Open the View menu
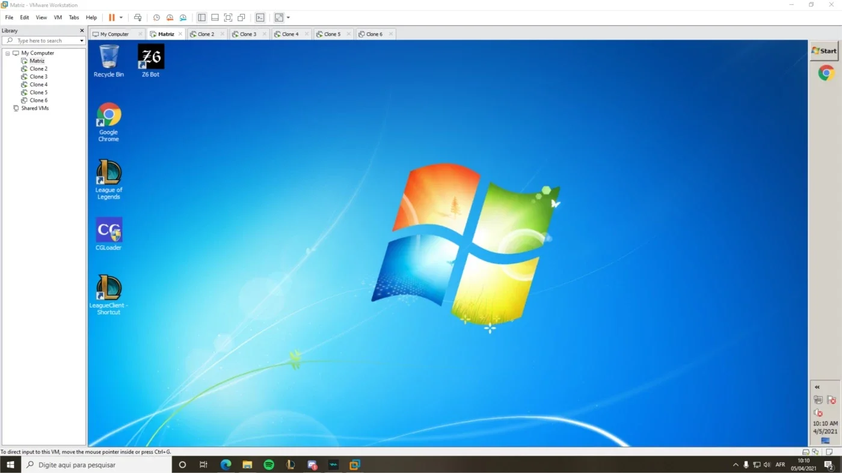The height and width of the screenshot is (473, 842). [41, 17]
